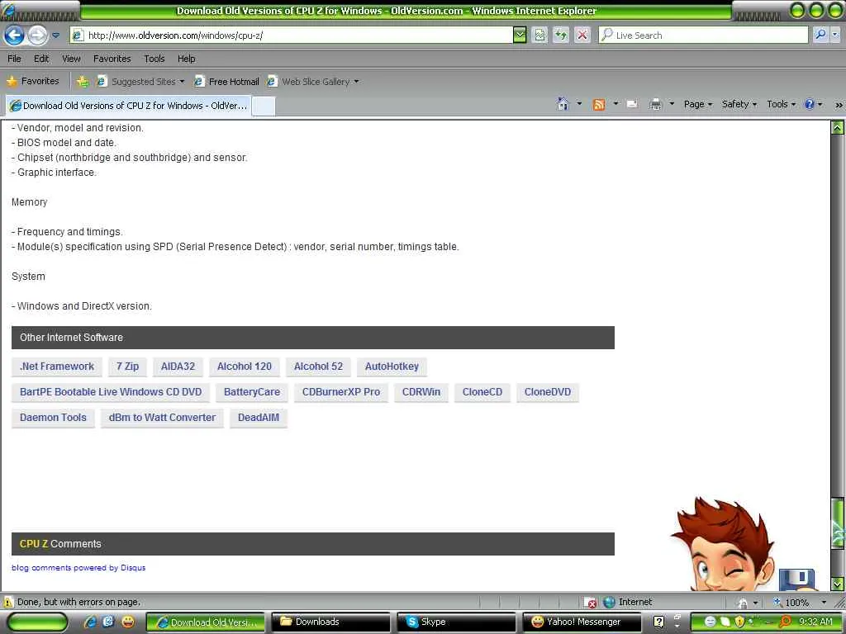The height and width of the screenshot is (634, 846).
Task: Toggle the Compatibility View icon
Action: (539, 35)
